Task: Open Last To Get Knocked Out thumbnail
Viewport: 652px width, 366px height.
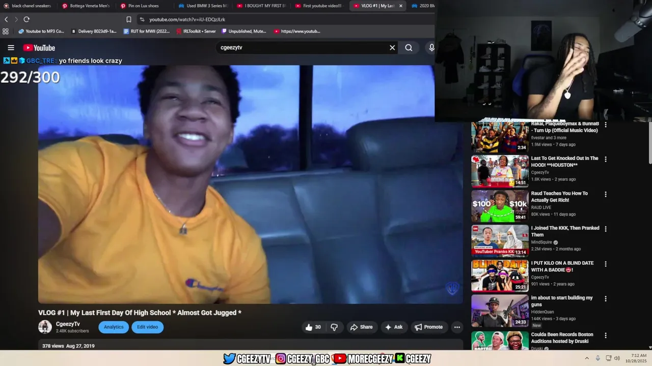Action: click(x=500, y=171)
